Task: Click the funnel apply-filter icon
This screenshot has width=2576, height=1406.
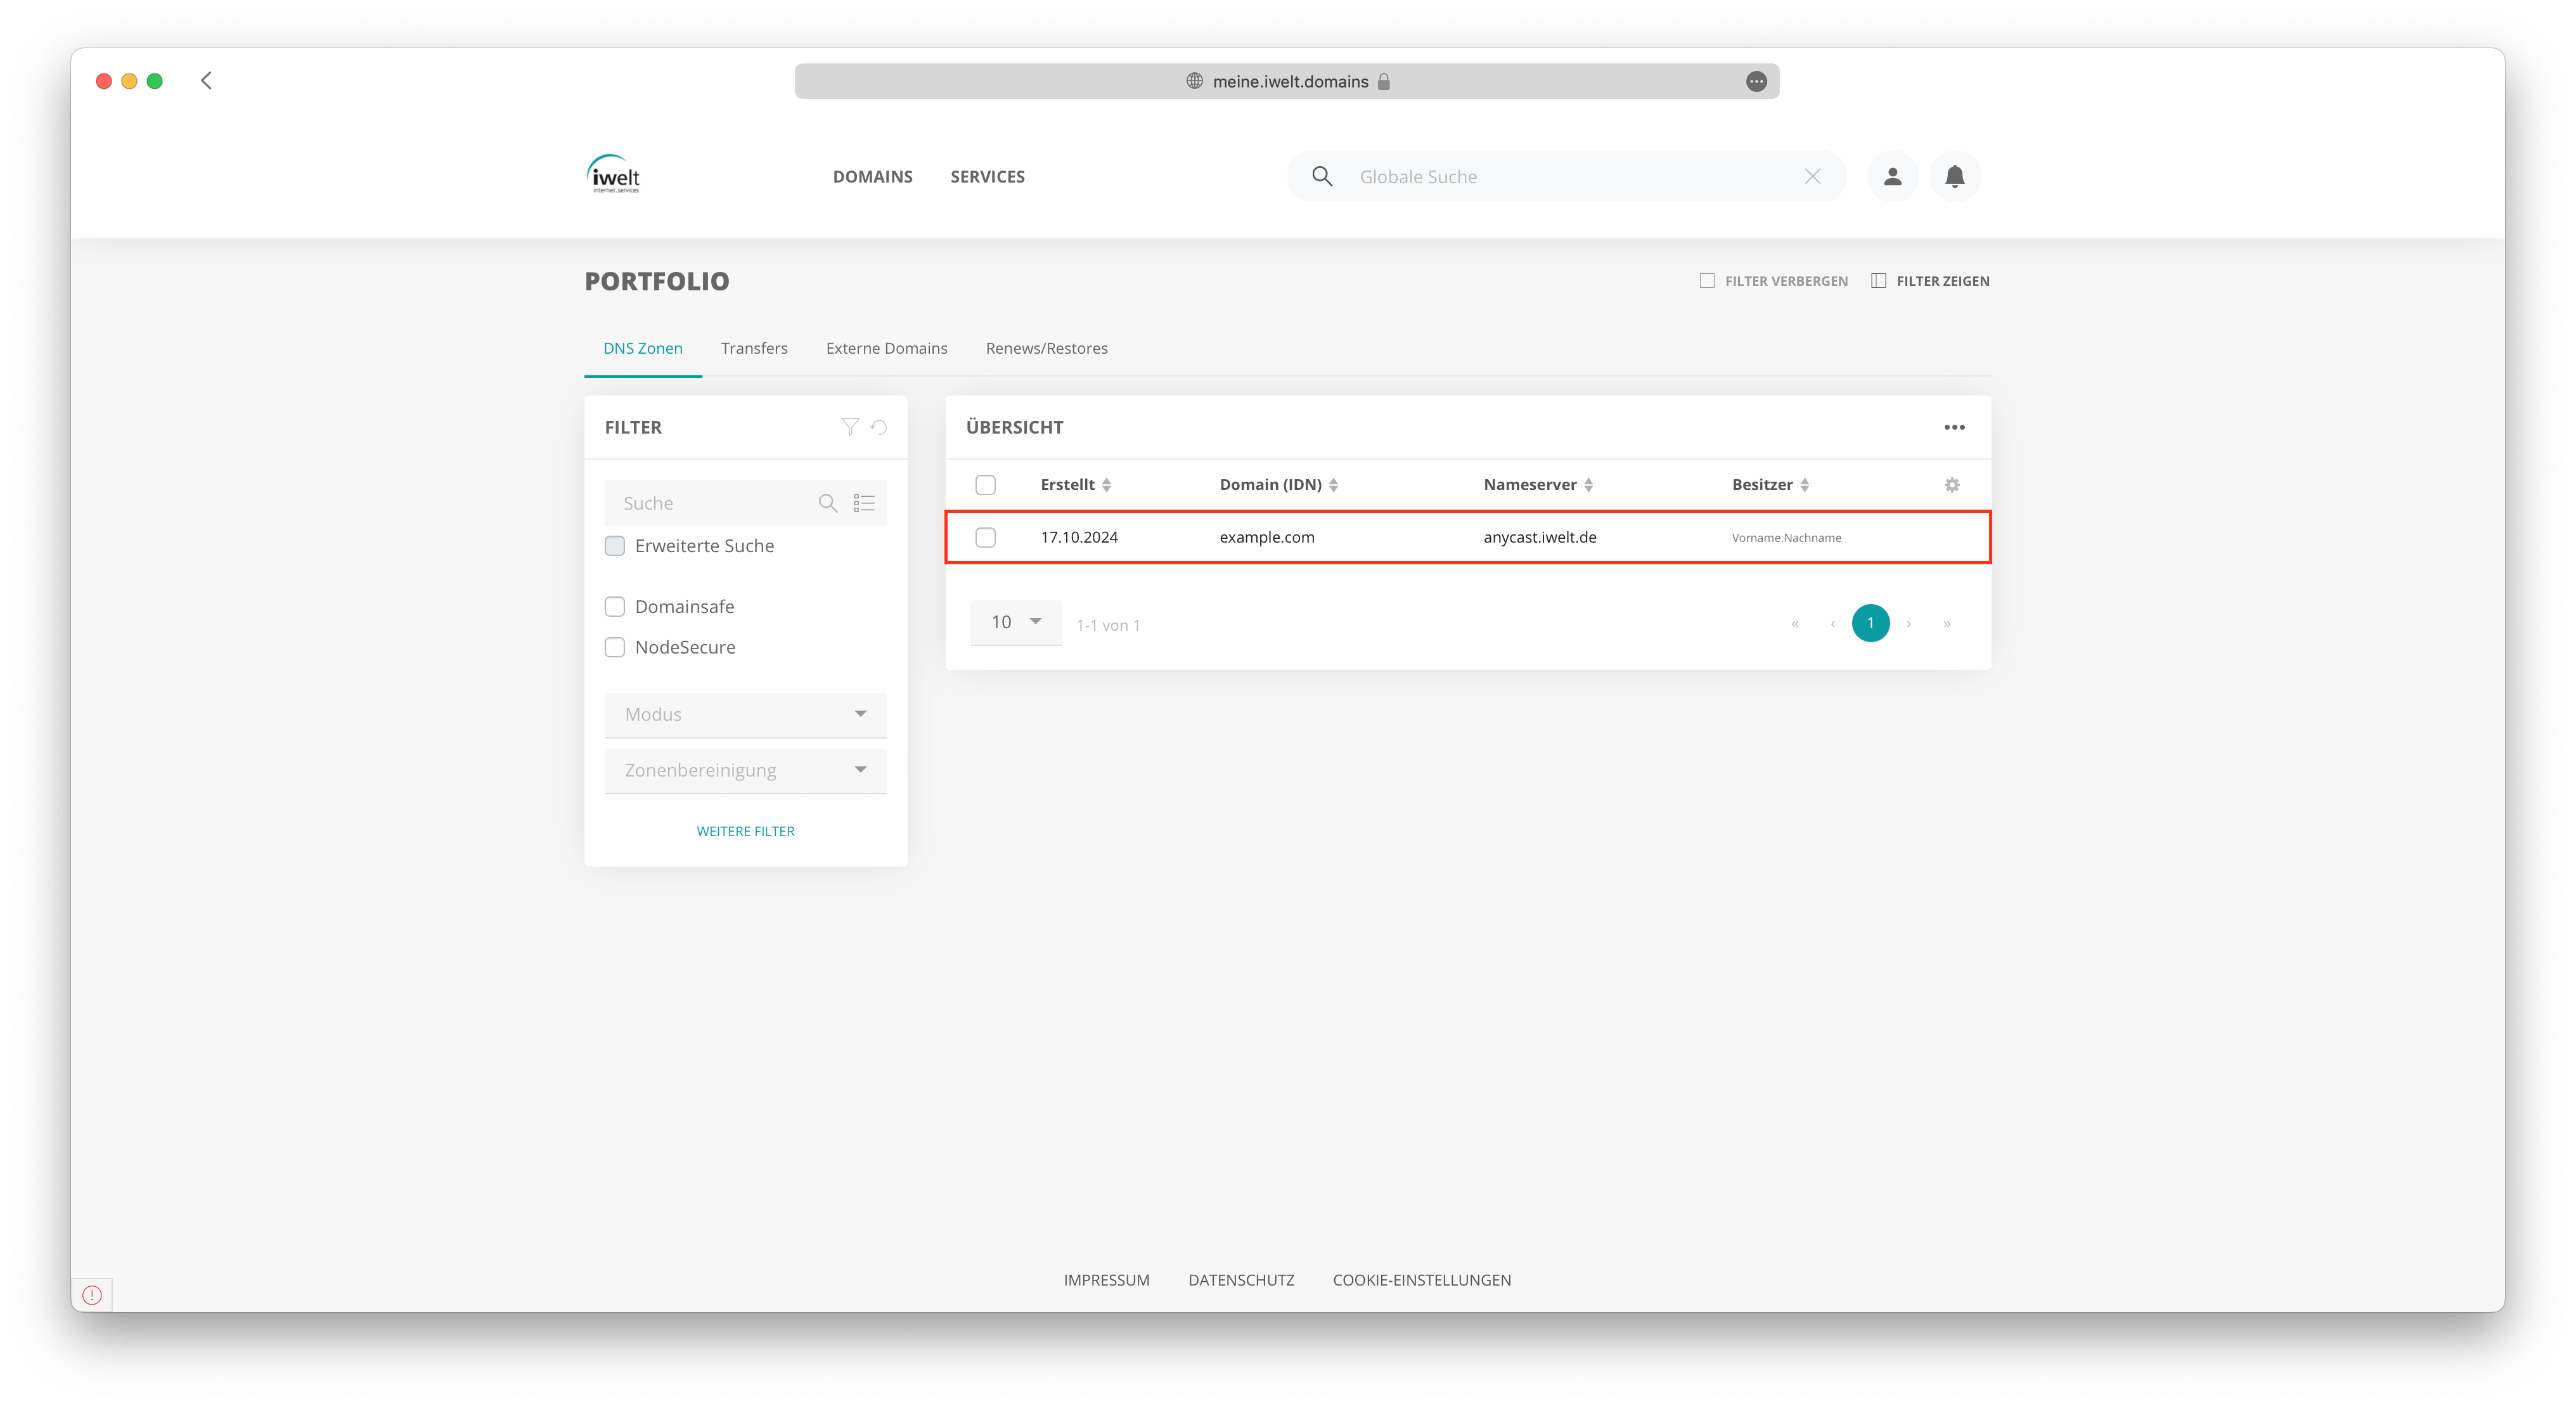Action: pos(850,427)
